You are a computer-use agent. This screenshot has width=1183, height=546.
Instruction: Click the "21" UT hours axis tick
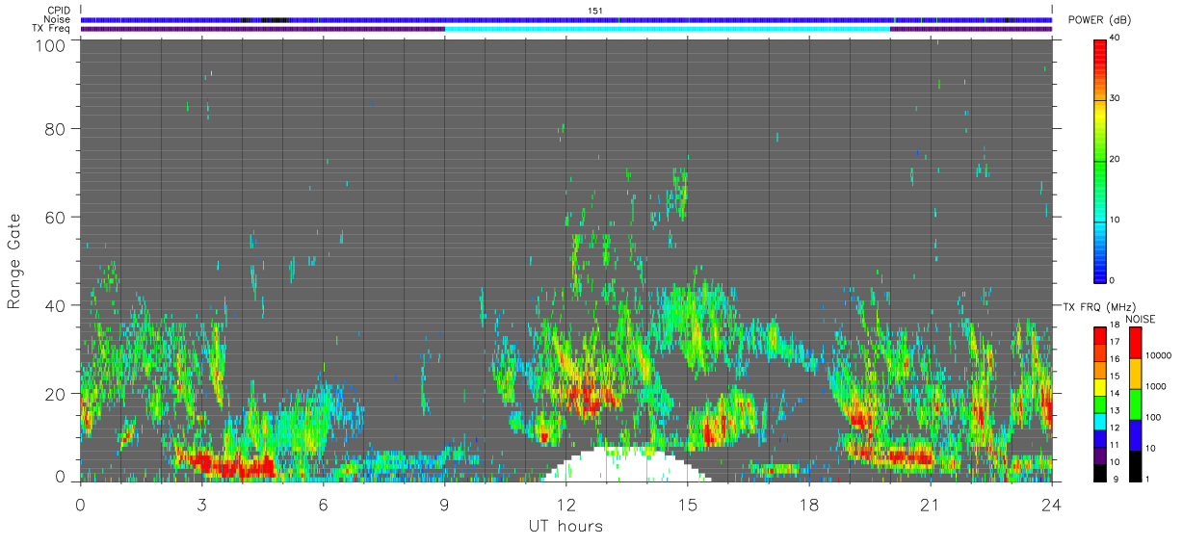(x=931, y=504)
